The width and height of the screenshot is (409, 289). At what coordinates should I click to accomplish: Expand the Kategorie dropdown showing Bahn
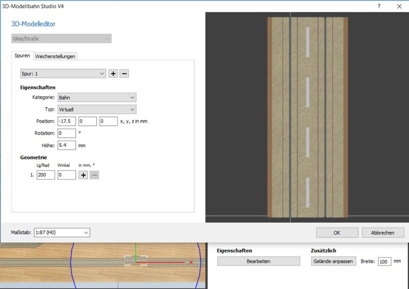coord(97,97)
